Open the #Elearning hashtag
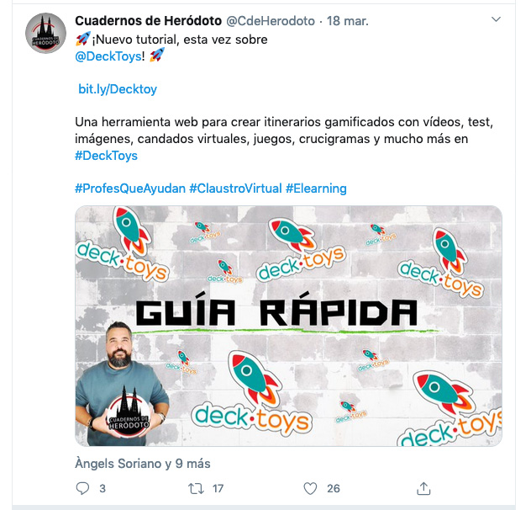531x510 pixels. click(316, 189)
